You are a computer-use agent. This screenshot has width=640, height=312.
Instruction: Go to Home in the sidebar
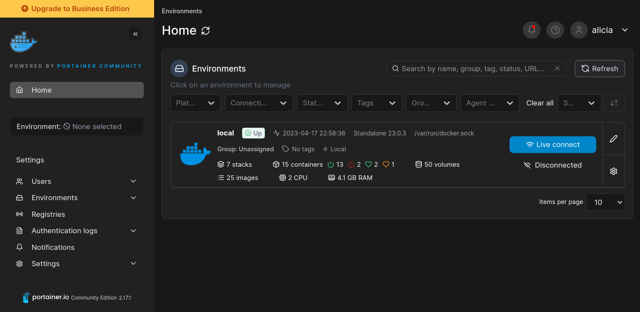tap(77, 90)
